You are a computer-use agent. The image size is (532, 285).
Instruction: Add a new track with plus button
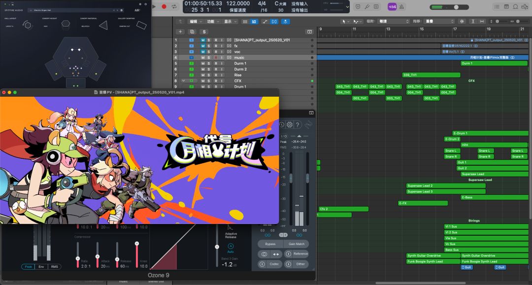coord(180,32)
